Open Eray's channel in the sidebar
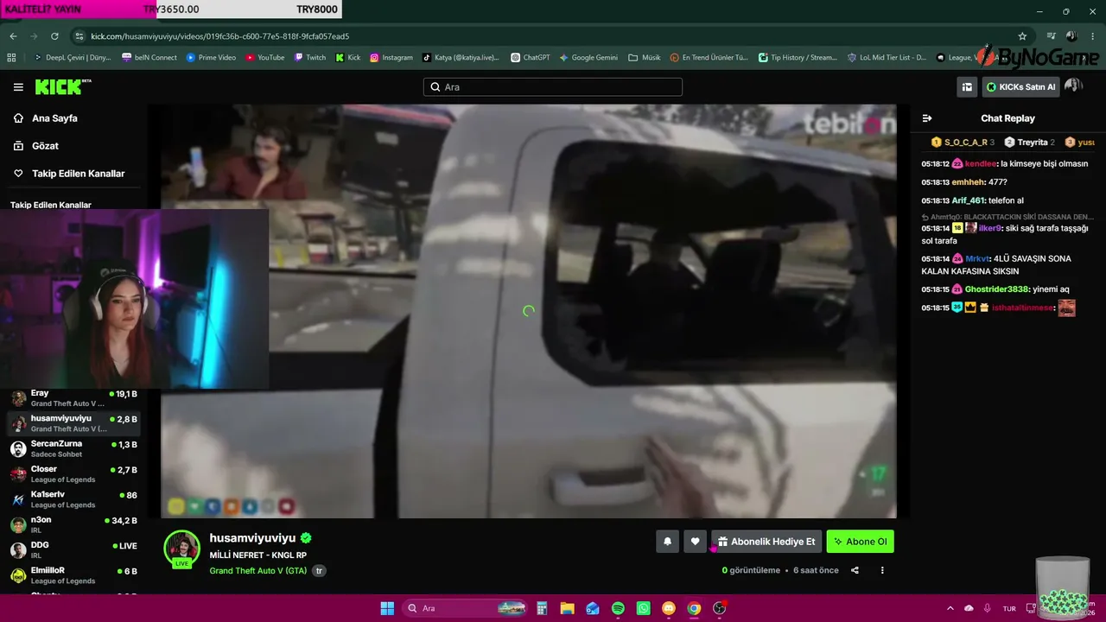The width and height of the screenshot is (1106, 622). coord(73,398)
